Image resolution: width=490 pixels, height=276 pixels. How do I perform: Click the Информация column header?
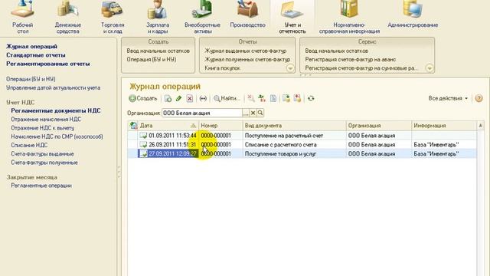444,126
